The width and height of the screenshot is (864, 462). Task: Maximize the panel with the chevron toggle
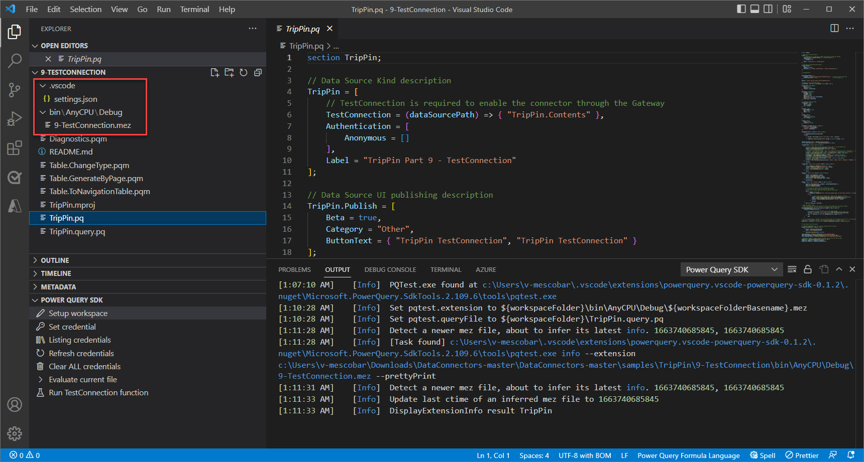pyautogui.click(x=839, y=269)
